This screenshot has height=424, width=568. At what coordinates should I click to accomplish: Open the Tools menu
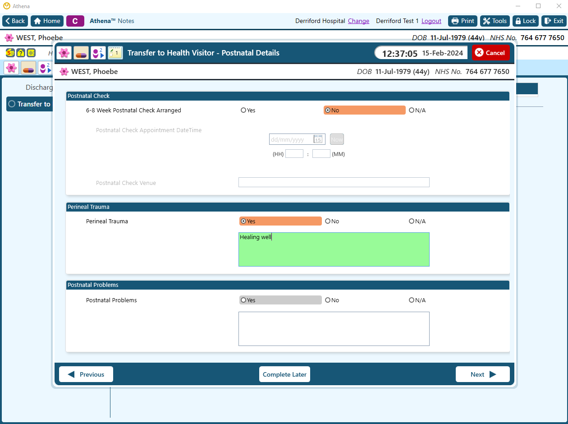coord(495,21)
